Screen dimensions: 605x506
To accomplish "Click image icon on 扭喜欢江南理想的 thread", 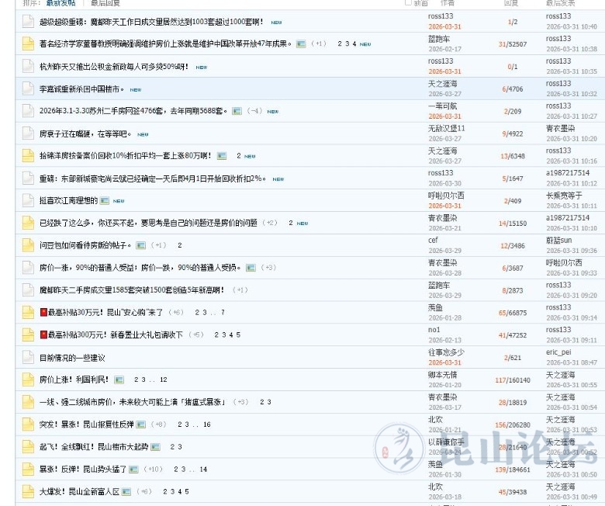I will pyautogui.click(x=104, y=200).
